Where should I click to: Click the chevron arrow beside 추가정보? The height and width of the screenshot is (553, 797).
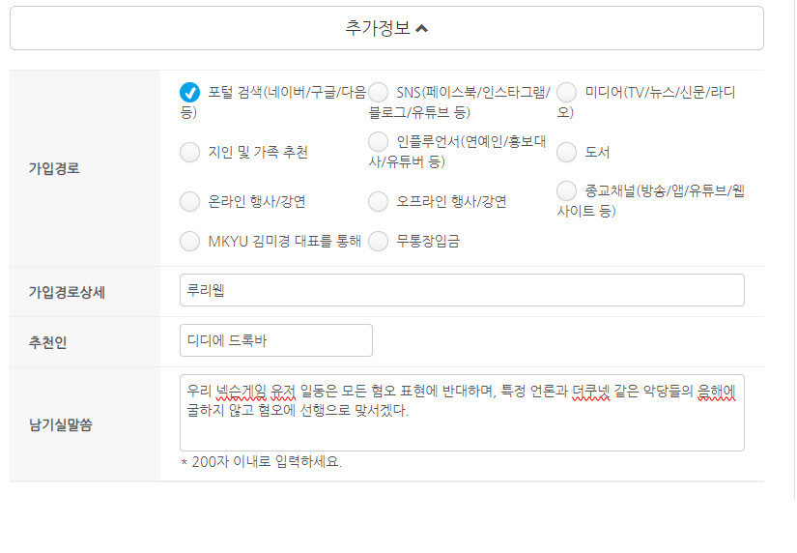click(x=422, y=29)
